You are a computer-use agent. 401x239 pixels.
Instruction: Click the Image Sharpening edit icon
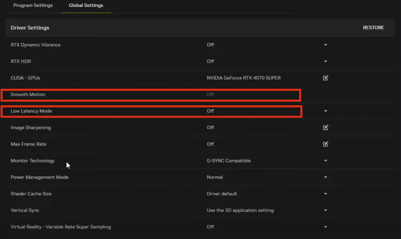(x=325, y=128)
